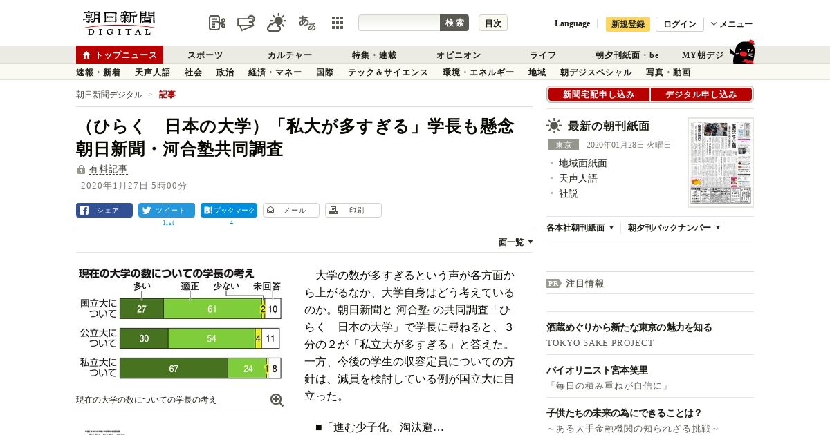Select the カルチャー tab
Image resolution: width=830 pixels, height=435 pixels.
(290, 55)
